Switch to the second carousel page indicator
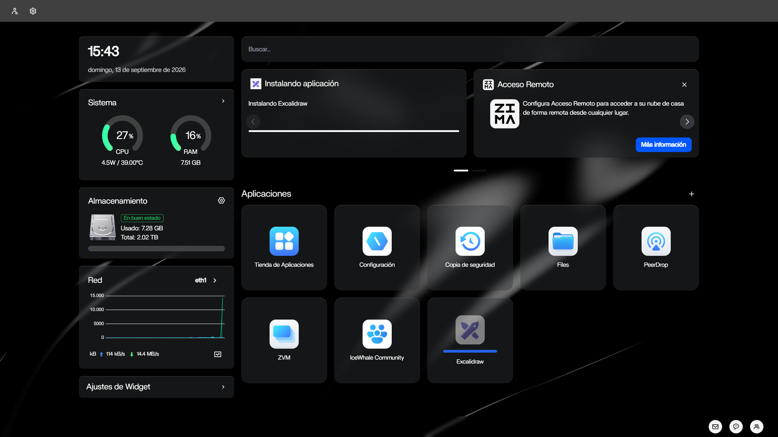The height and width of the screenshot is (437, 778). coord(479,171)
